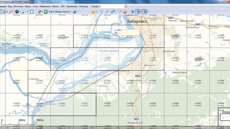
Task: Click the Корфовский label on map
Action: tap(135, 123)
